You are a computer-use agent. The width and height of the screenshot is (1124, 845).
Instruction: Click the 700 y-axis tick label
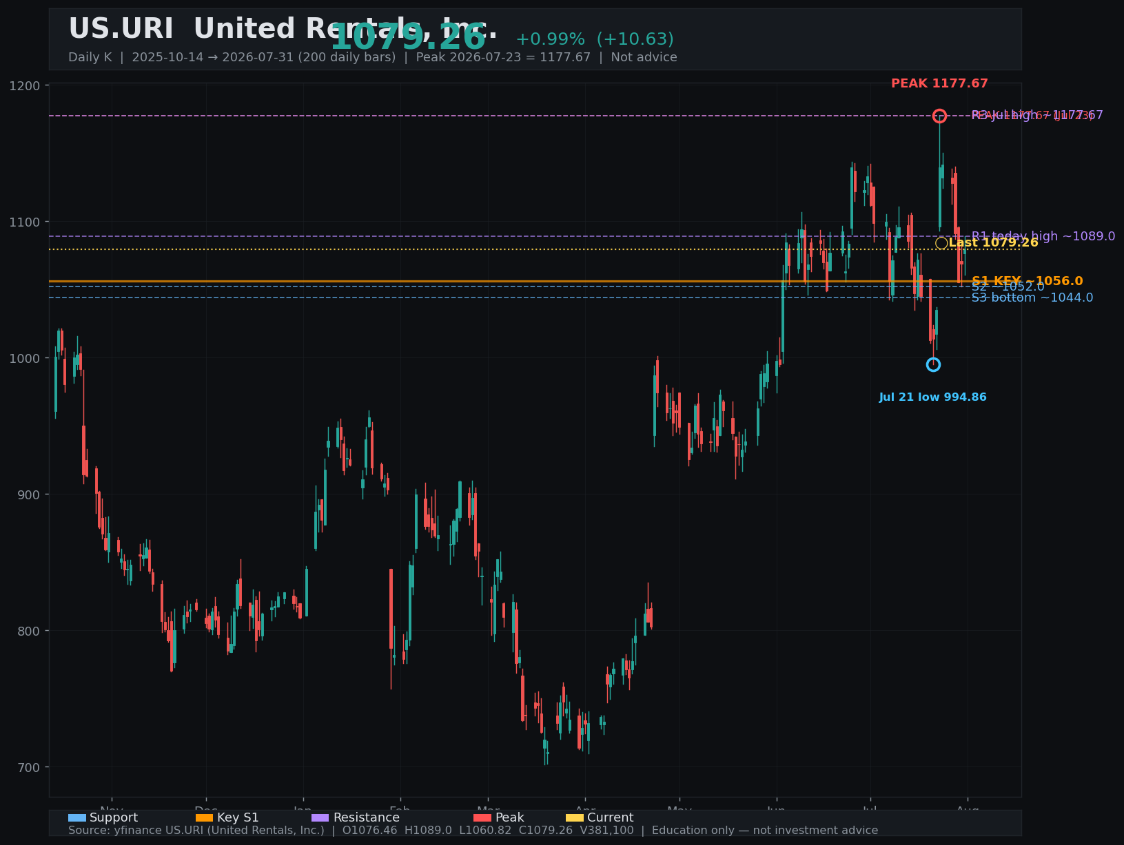[x=29, y=767]
